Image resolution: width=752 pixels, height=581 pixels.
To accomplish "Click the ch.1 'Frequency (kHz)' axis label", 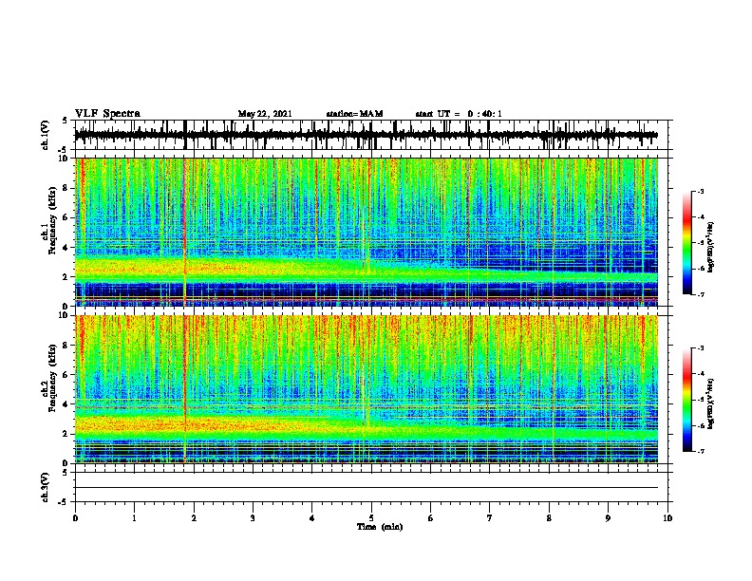I will pos(52,221).
